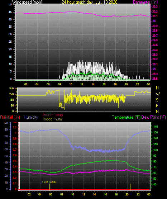Click the Barometer (in) legend label
The image size is (167, 199).
click(145, 2)
